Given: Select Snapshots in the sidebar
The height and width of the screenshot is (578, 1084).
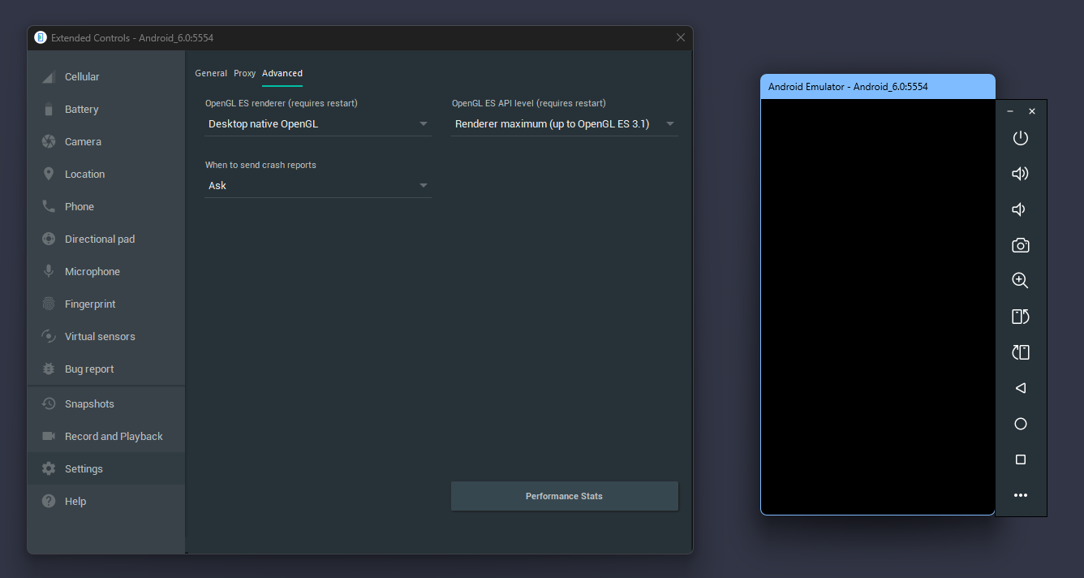Looking at the screenshot, I should coord(89,403).
